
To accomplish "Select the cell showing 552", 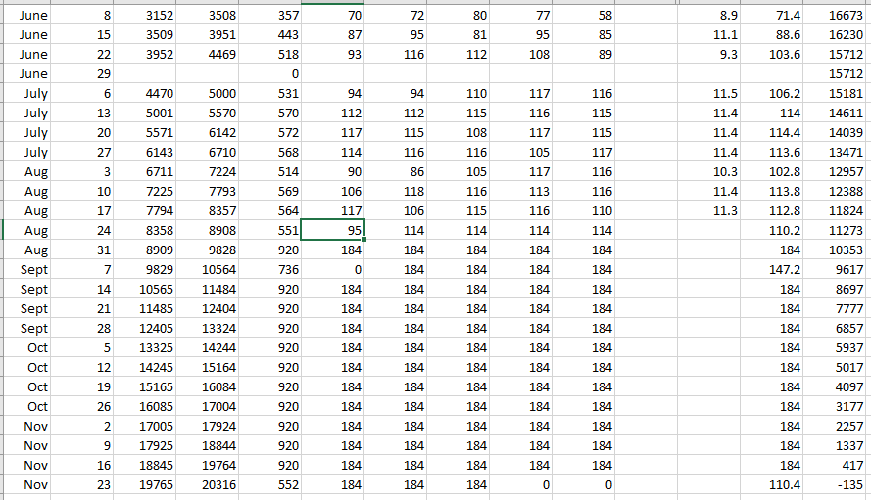I will point(269,484).
